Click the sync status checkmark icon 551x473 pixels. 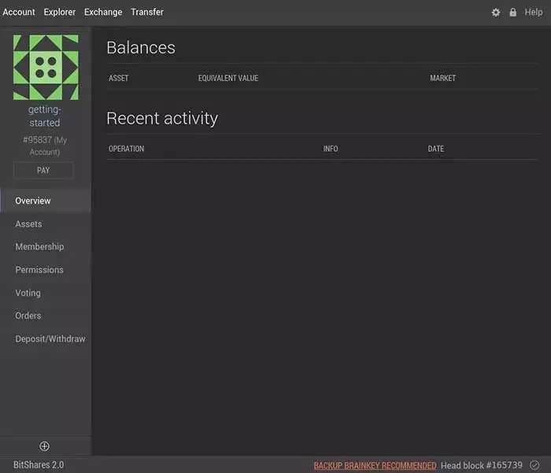[x=534, y=465]
